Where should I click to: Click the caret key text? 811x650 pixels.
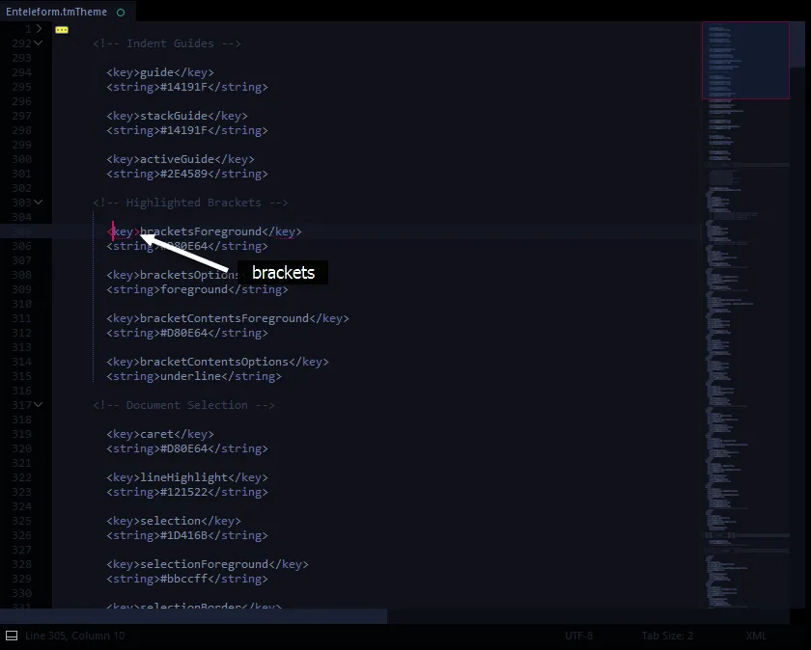[x=156, y=434]
